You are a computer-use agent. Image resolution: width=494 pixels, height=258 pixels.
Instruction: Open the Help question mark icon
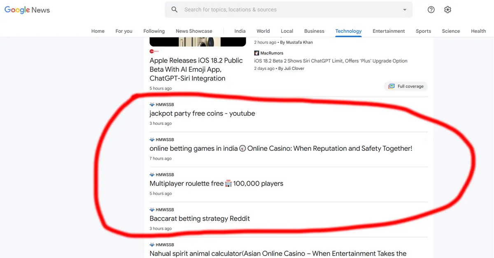coord(431,9)
